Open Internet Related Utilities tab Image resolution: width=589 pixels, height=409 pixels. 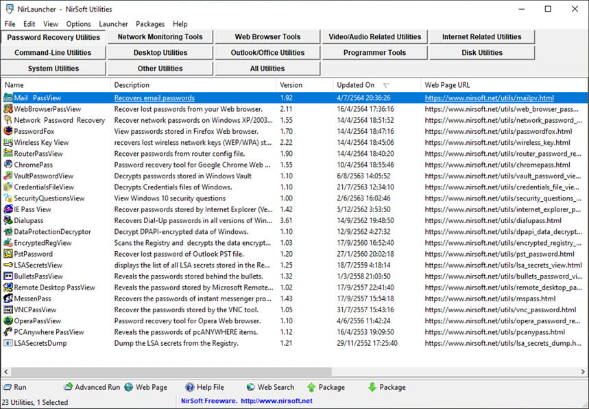[x=481, y=37]
